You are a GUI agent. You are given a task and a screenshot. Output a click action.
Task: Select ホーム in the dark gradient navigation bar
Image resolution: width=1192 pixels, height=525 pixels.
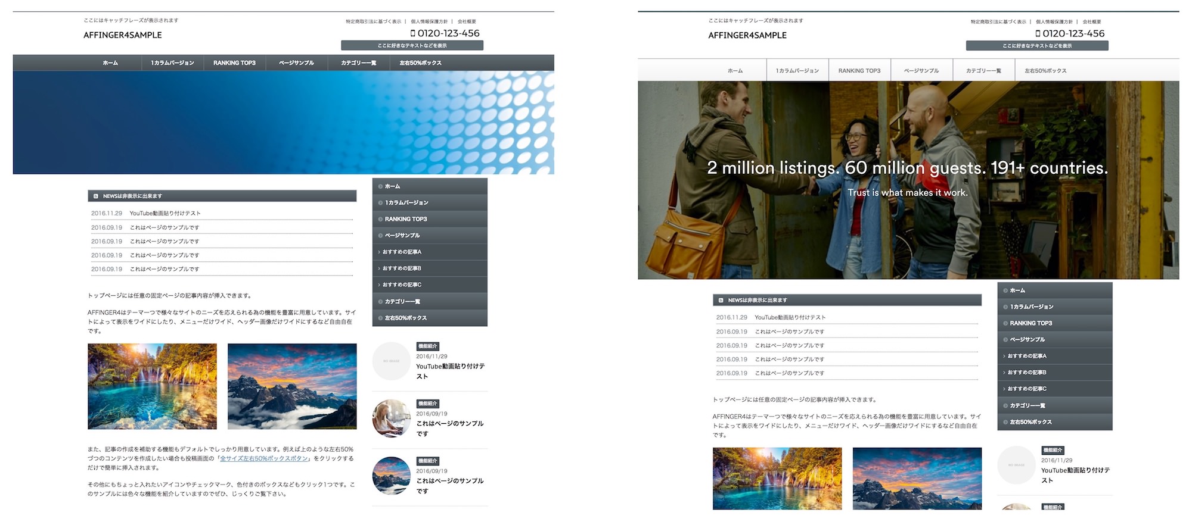(110, 63)
